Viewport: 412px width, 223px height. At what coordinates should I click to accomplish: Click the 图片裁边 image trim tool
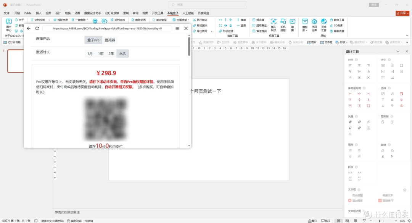[x=200, y=20]
